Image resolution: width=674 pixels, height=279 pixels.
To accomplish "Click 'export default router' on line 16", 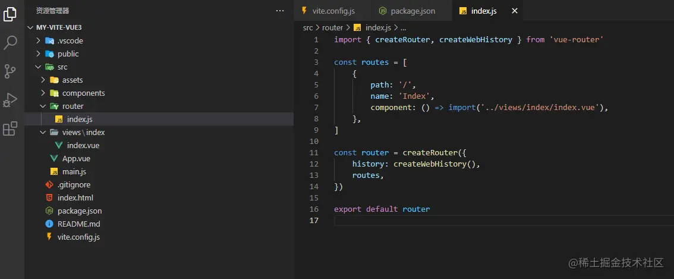I will click(382, 209).
